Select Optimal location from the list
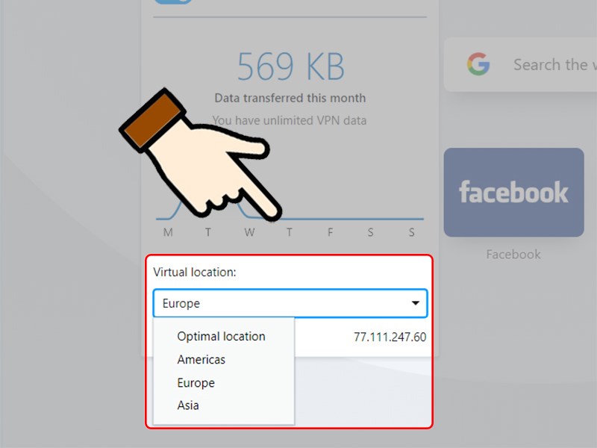 221,337
